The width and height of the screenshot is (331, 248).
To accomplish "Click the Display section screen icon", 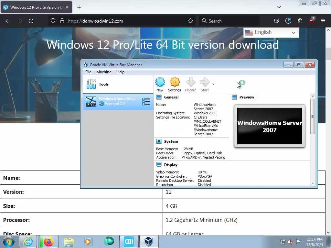I will coord(159,164).
